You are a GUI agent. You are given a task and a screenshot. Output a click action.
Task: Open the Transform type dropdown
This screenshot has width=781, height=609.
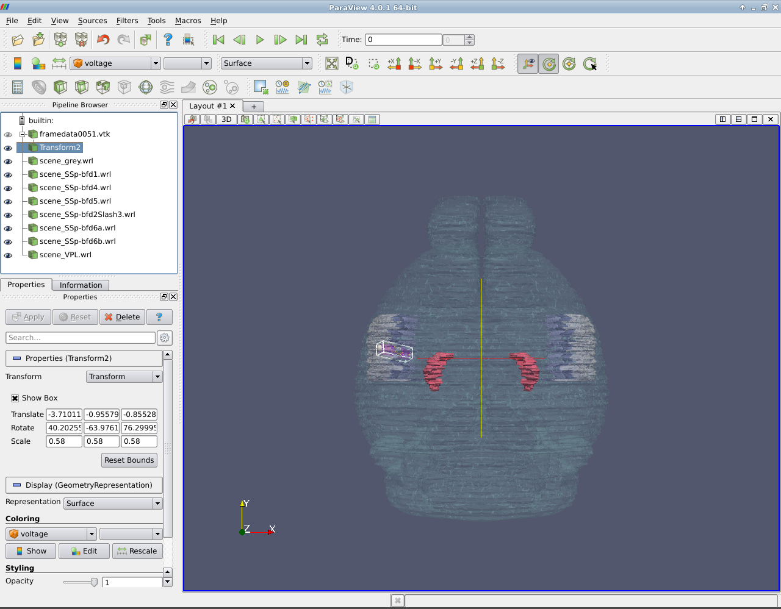[x=124, y=377]
